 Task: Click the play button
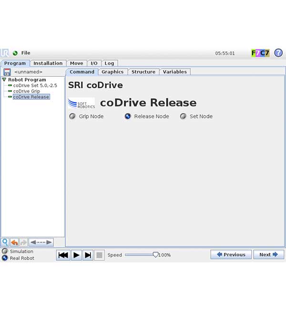76,255
